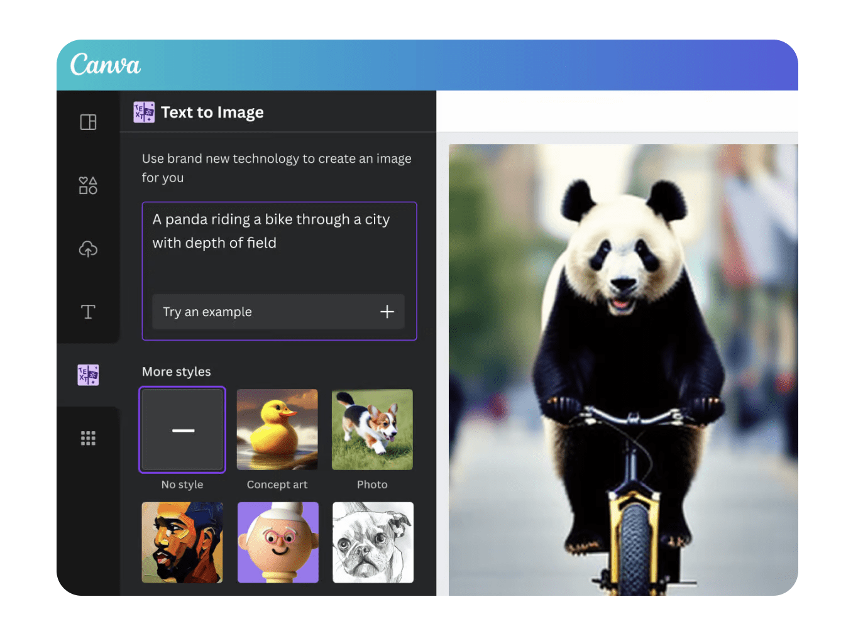This screenshot has height=636, width=841.
Task: Click the More styles heading
Action: coord(177,371)
